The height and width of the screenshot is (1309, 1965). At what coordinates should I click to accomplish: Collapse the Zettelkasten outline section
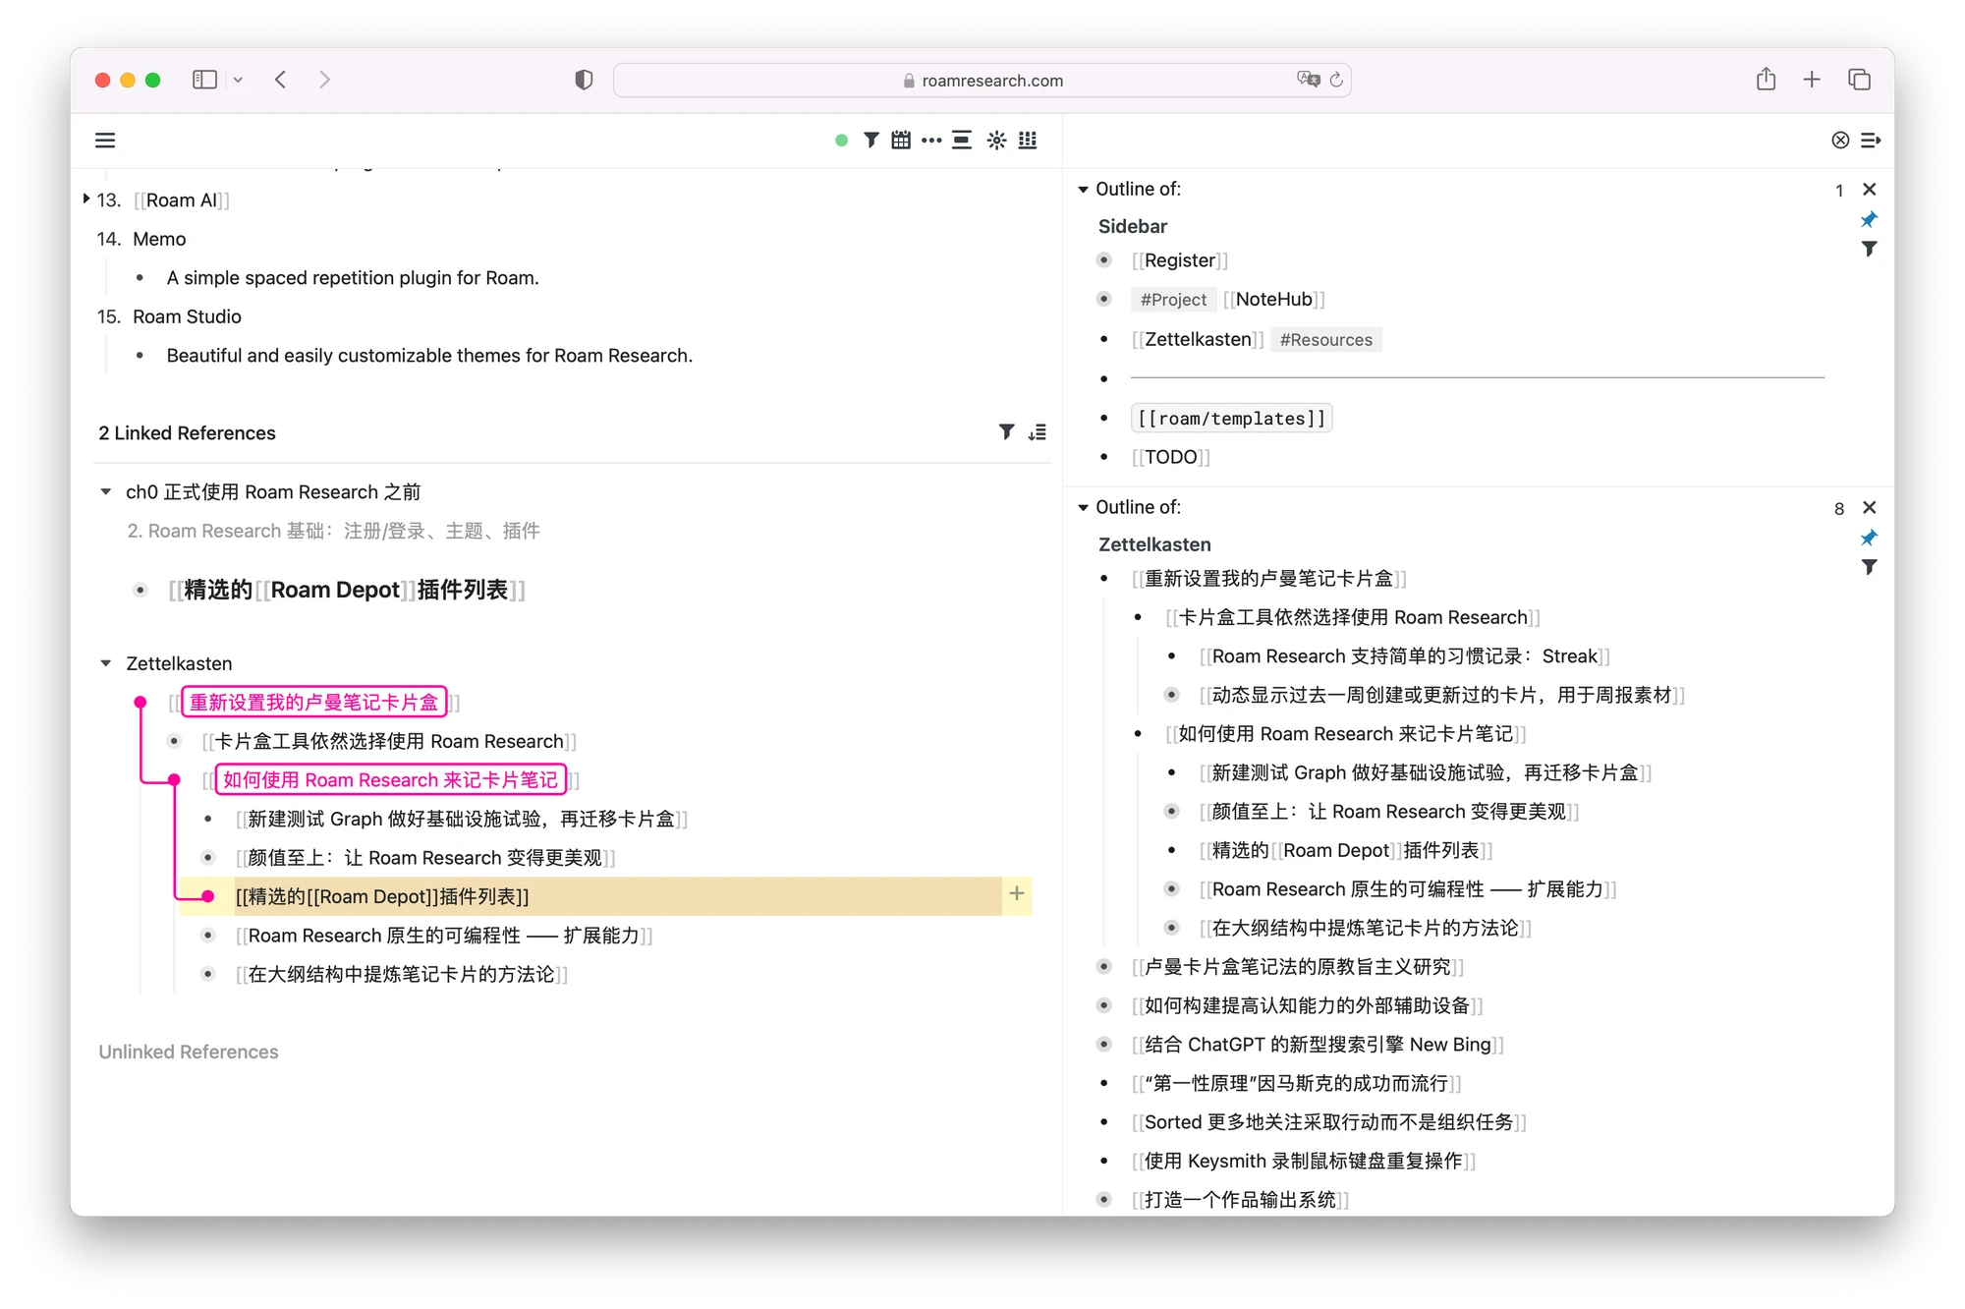(x=1083, y=507)
